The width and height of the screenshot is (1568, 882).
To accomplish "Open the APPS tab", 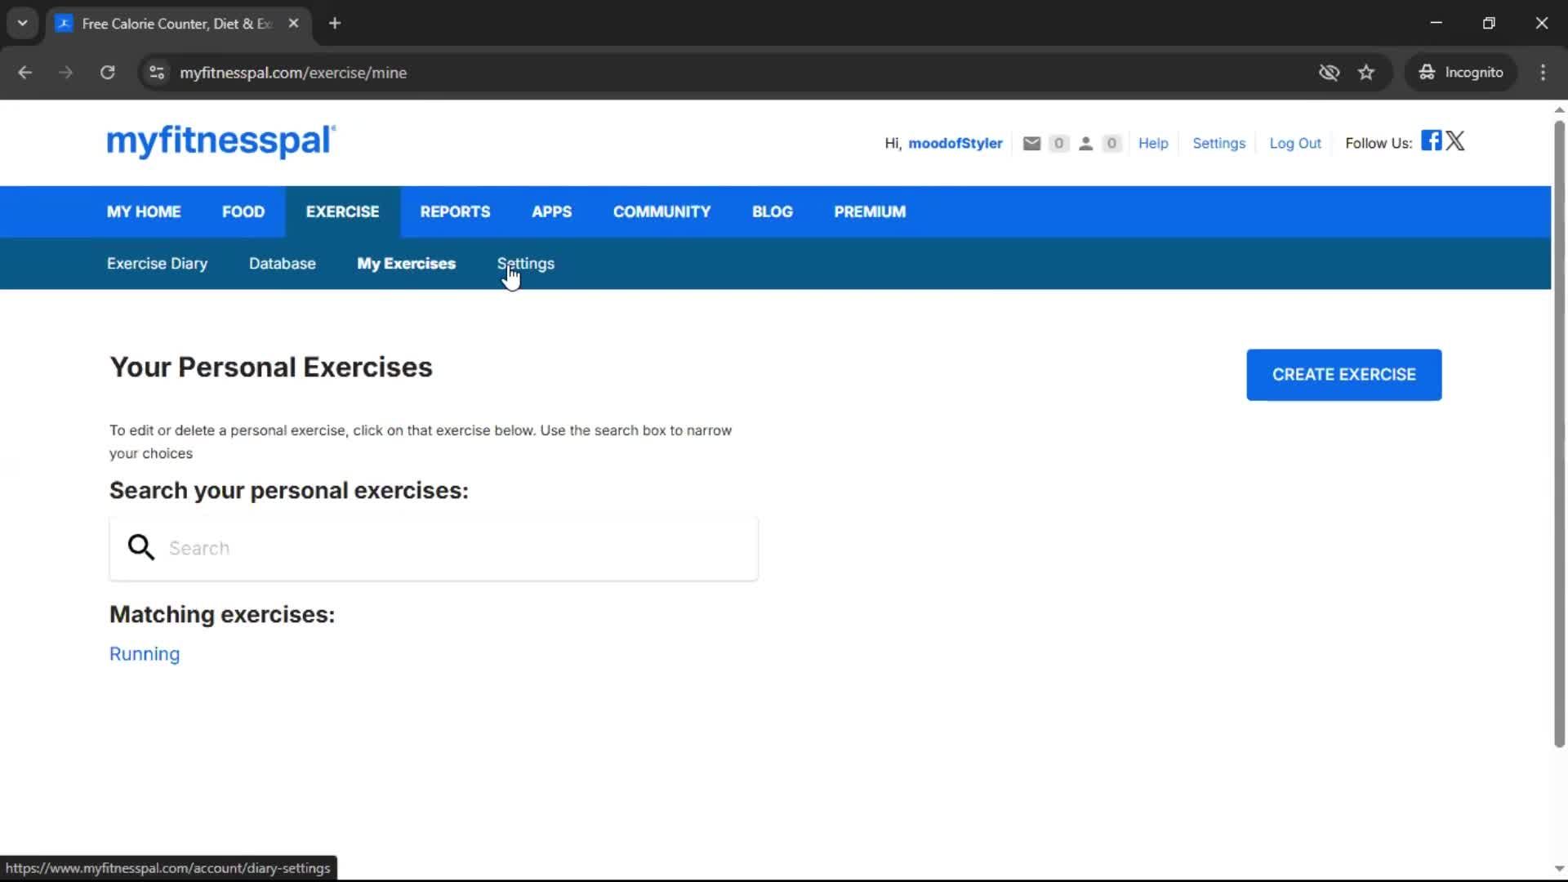I will 552,212.
